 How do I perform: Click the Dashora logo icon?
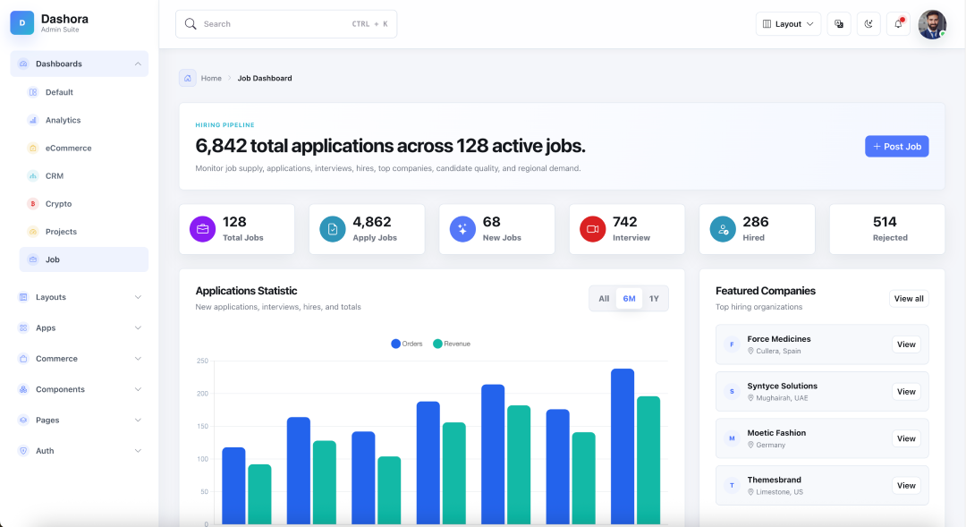[x=22, y=22]
